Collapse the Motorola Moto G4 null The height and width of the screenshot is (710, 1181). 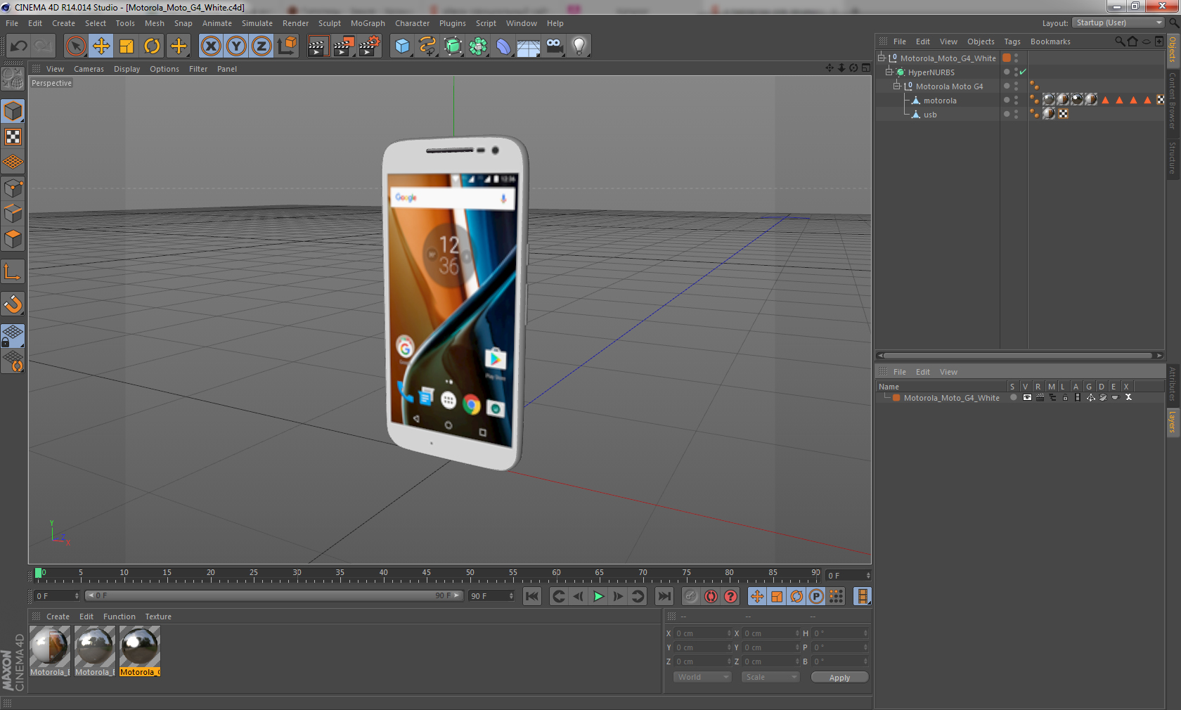[896, 86]
